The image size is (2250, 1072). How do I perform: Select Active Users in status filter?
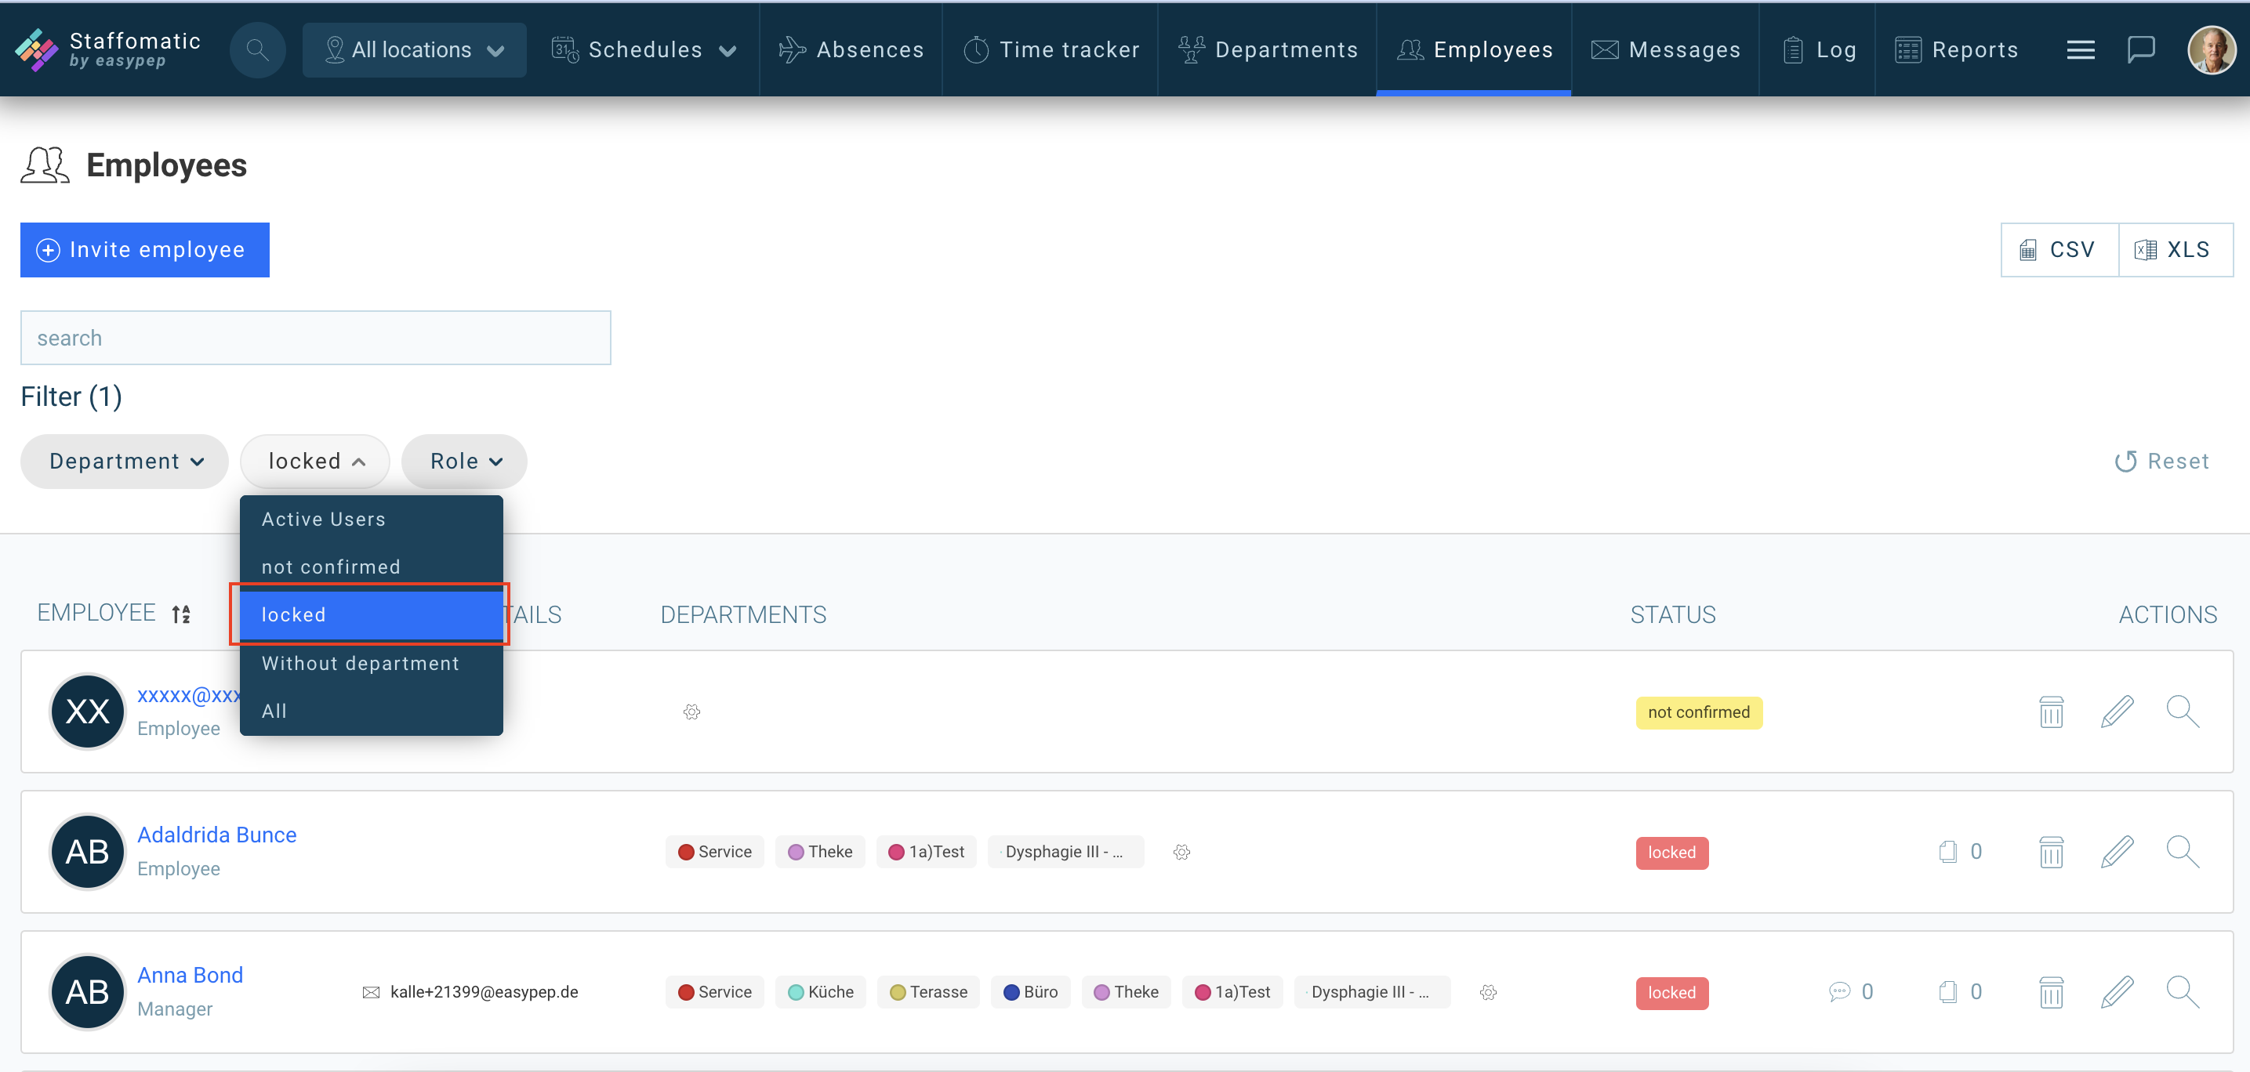tap(372, 520)
